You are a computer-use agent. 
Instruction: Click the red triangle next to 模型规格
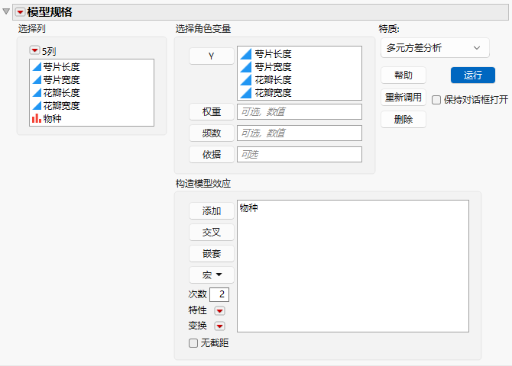click(x=20, y=12)
